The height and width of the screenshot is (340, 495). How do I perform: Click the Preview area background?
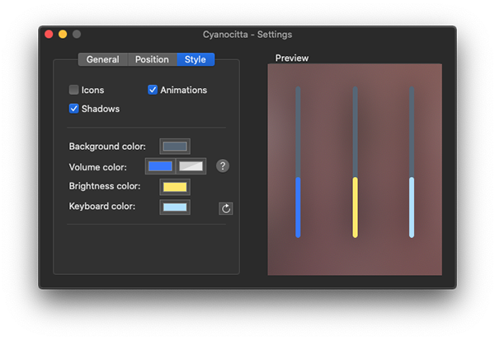pyautogui.click(x=327, y=258)
